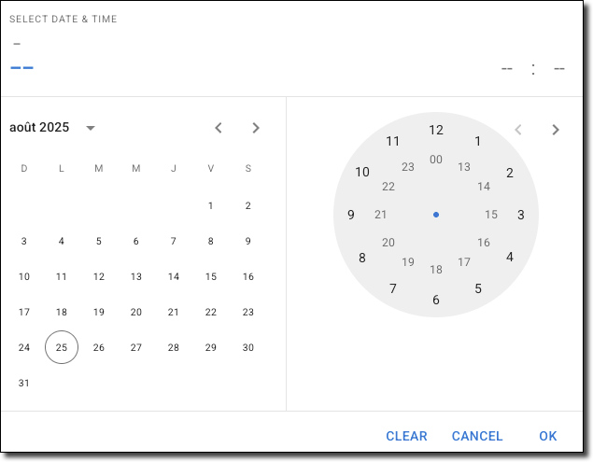Click the clock's previous view arrow

[518, 130]
